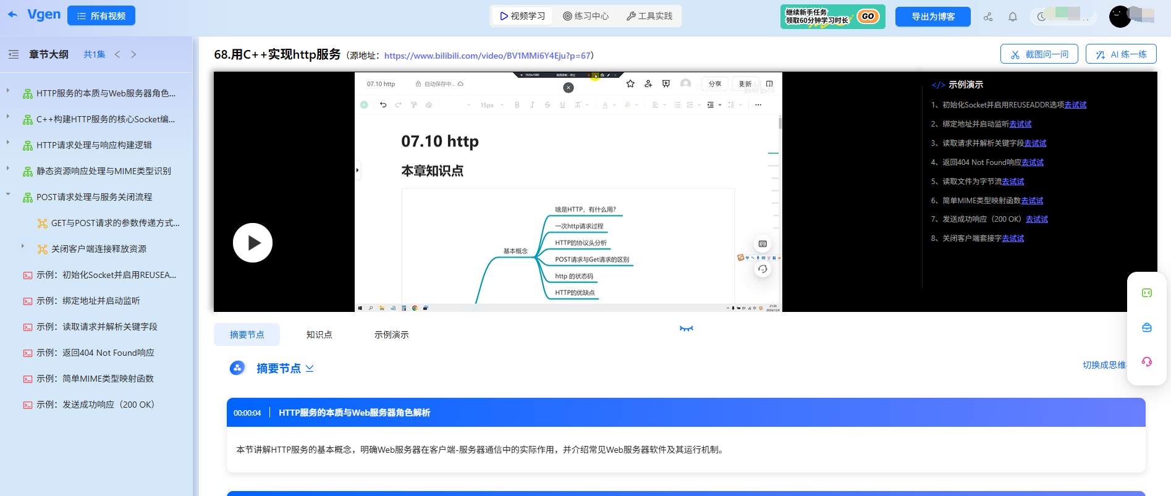Select the 示例演示 tab below video
Viewport: 1171px width, 496px height.
click(391, 335)
